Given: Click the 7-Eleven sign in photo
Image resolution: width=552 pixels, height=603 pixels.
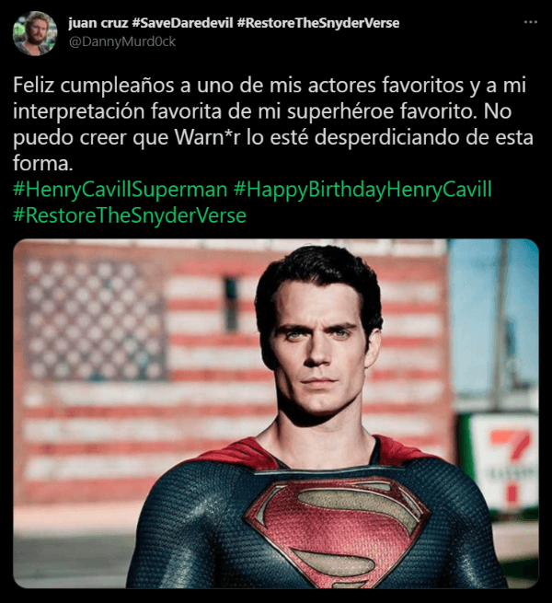Looking at the screenshot, I should [501, 461].
